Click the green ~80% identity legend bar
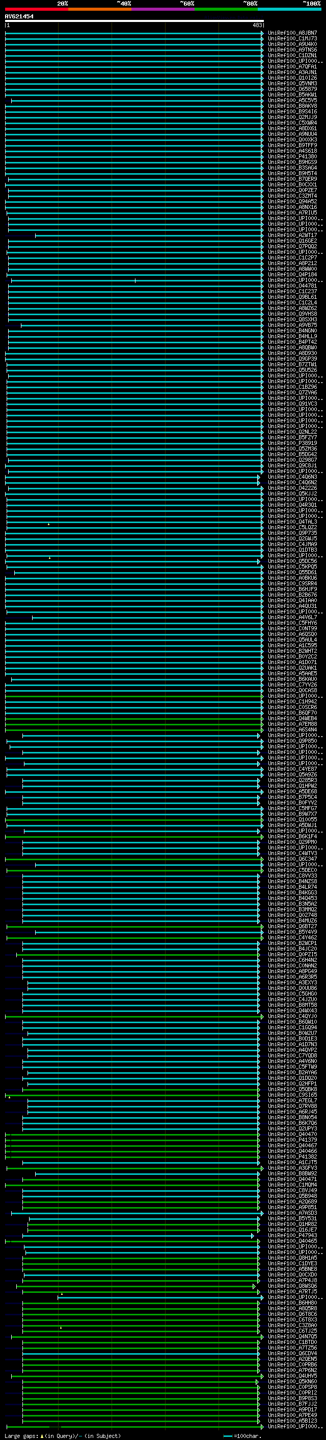Viewport: 326px width, 1440px height. click(x=226, y=9)
